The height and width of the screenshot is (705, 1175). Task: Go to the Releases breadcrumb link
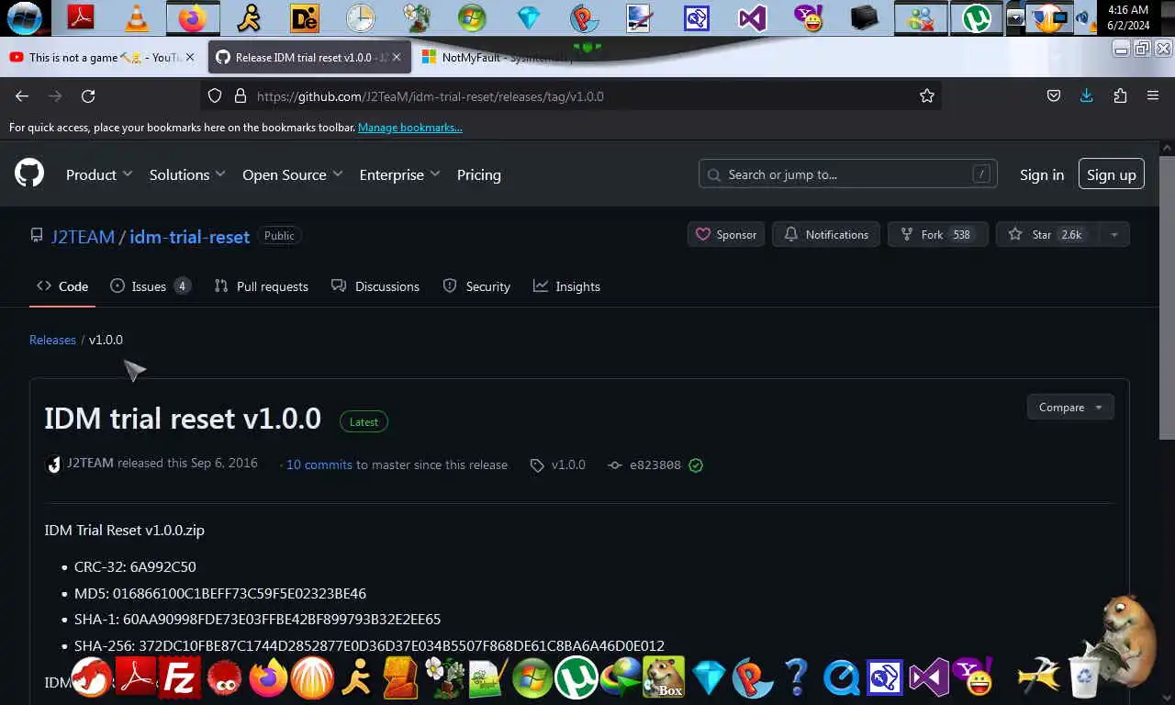click(52, 340)
